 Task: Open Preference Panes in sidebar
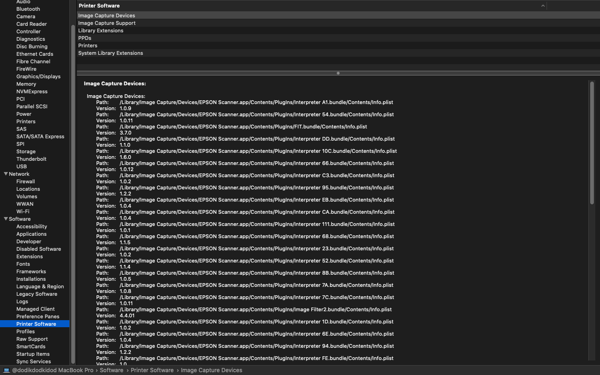[38, 316]
